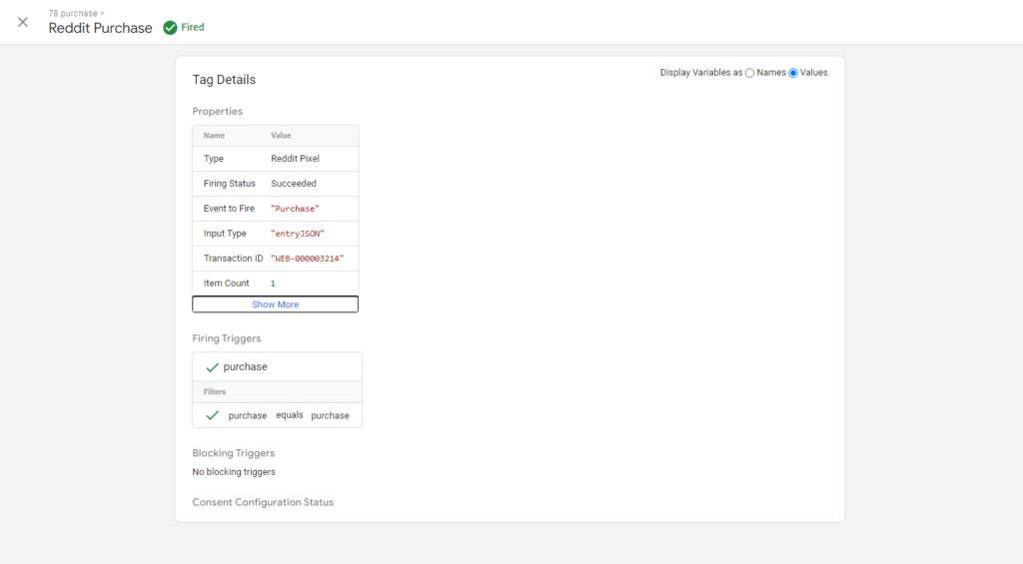
Task: Click the "entryJSON" Input Type value
Action: click(x=298, y=234)
